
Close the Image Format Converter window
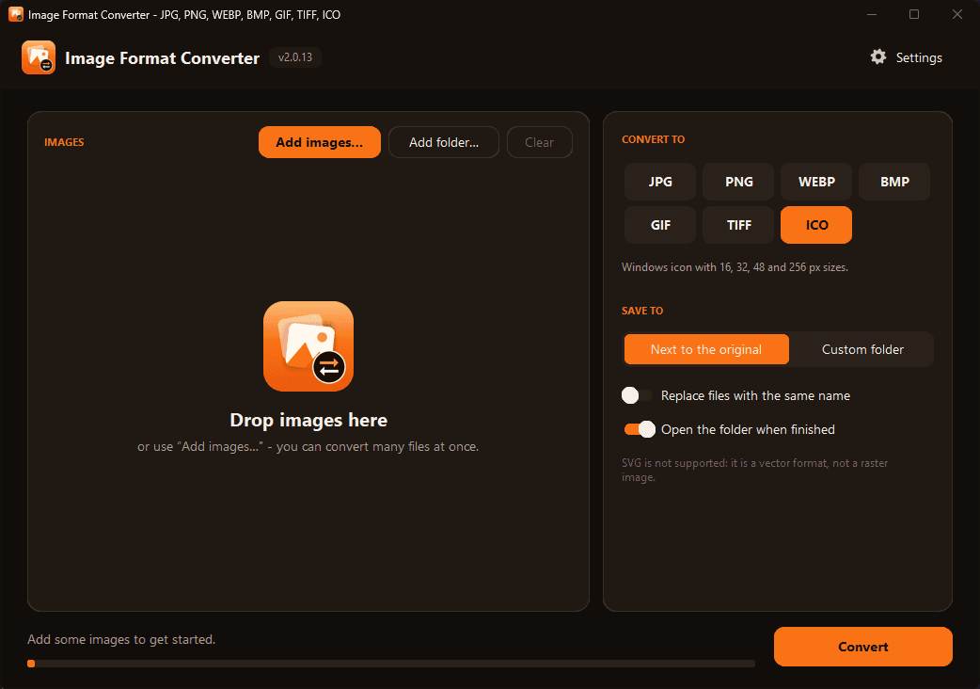click(x=956, y=14)
